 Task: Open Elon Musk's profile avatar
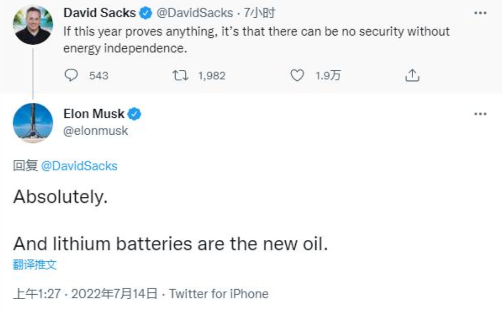click(x=33, y=123)
